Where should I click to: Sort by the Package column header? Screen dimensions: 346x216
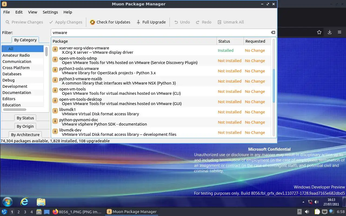(134, 41)
